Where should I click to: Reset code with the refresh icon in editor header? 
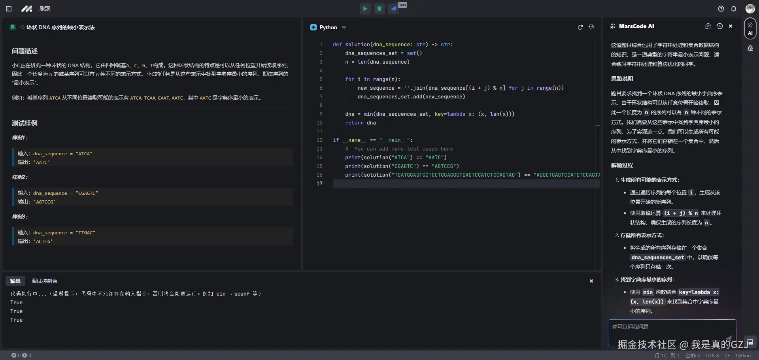(580, 27)
